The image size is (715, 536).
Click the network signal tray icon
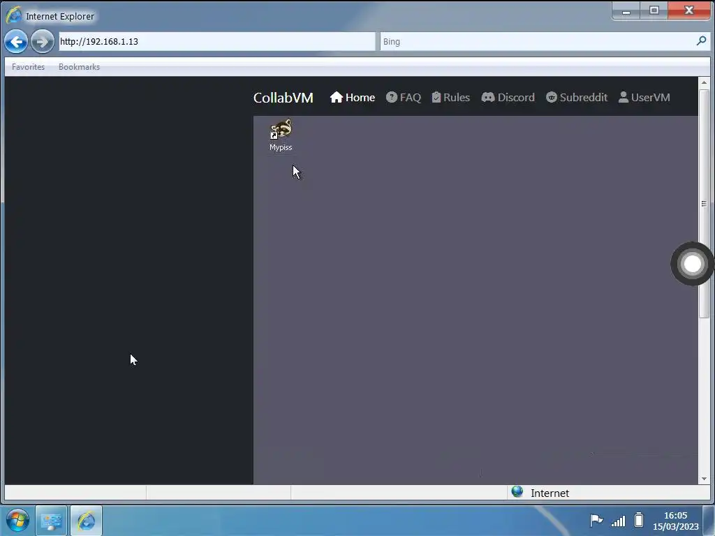[619, 521]
